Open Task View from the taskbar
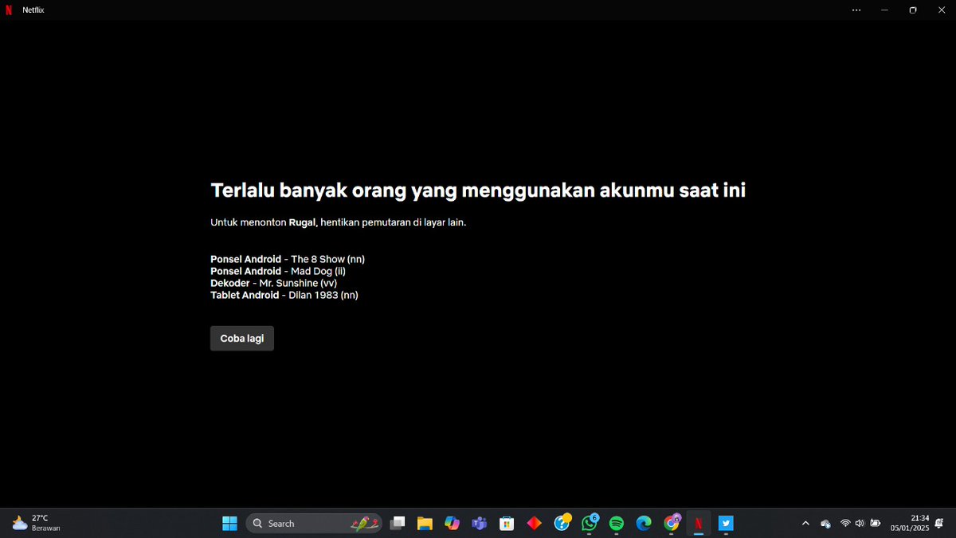956x538 pixels. tap(397, 524)
